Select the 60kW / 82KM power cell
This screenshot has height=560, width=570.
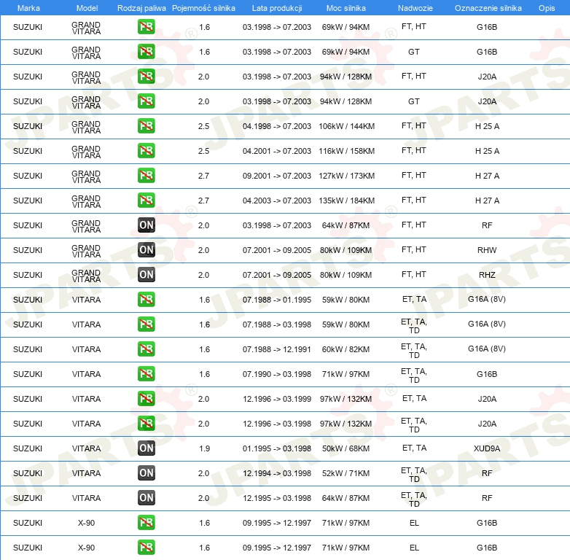(345, 349)
